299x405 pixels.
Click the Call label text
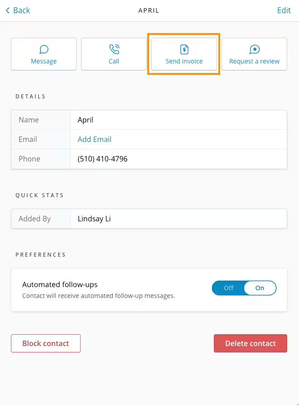(x=114, y=62)
